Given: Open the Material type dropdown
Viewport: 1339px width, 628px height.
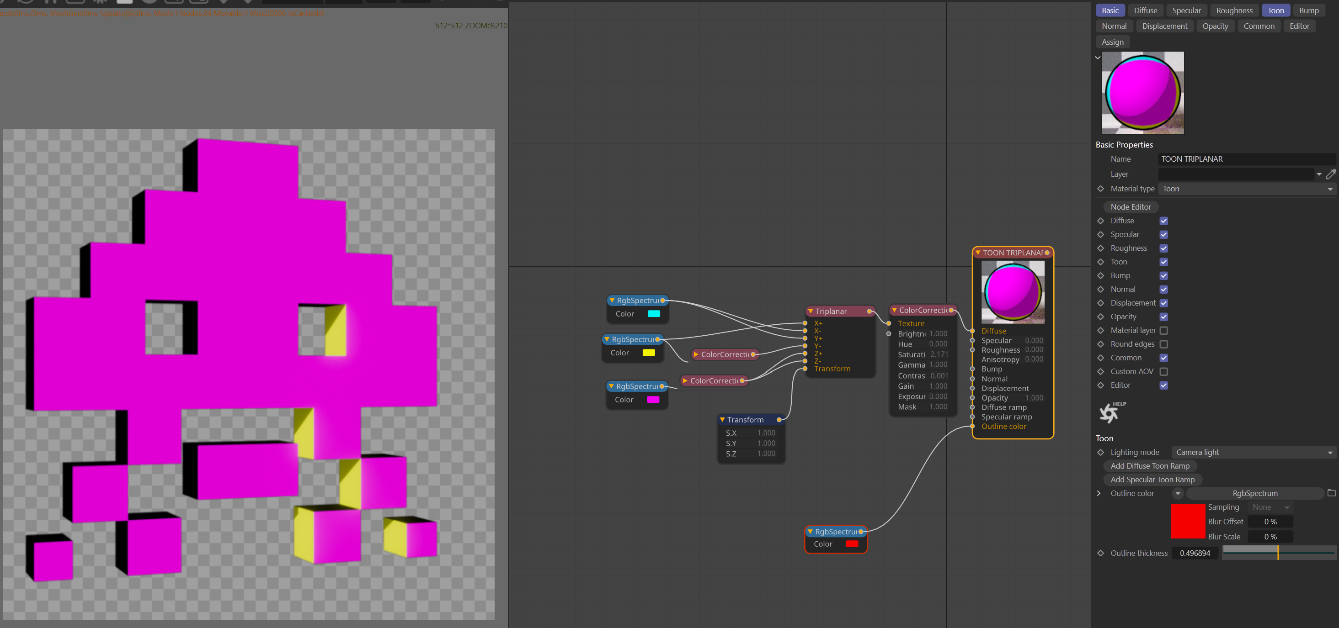Looking at the screenshot, I should 1247,189.
